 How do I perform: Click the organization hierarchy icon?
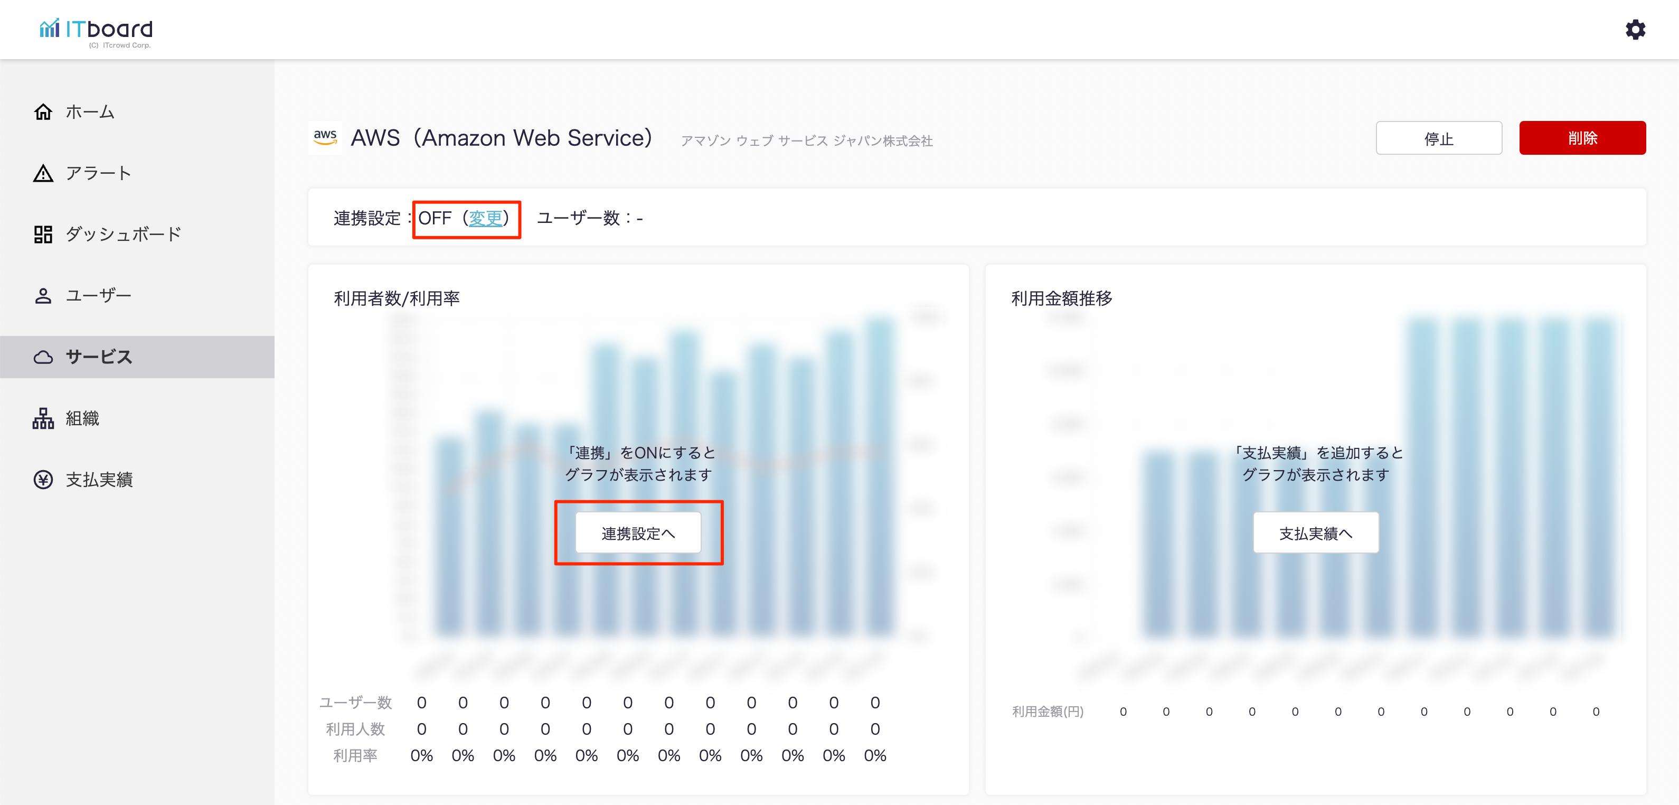pos(43,418)
